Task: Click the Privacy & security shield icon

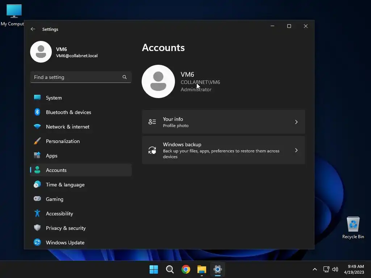Action: pos(37,228)
